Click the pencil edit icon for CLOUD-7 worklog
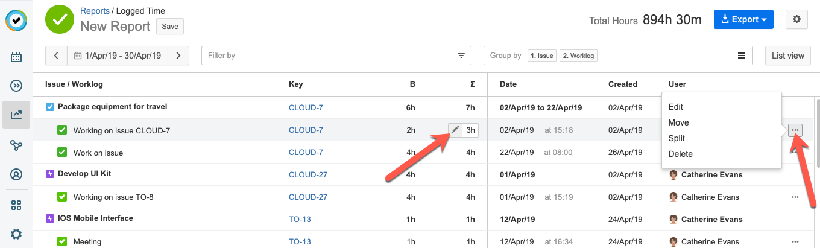Screen dimensions: 820x248 [x=455, y=130]
